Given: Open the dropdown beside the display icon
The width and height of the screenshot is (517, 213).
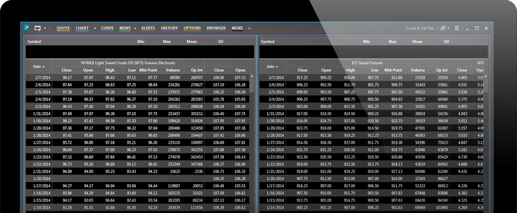Looking at the screenshot, I should pyautogui.click(x=45, y=29).
